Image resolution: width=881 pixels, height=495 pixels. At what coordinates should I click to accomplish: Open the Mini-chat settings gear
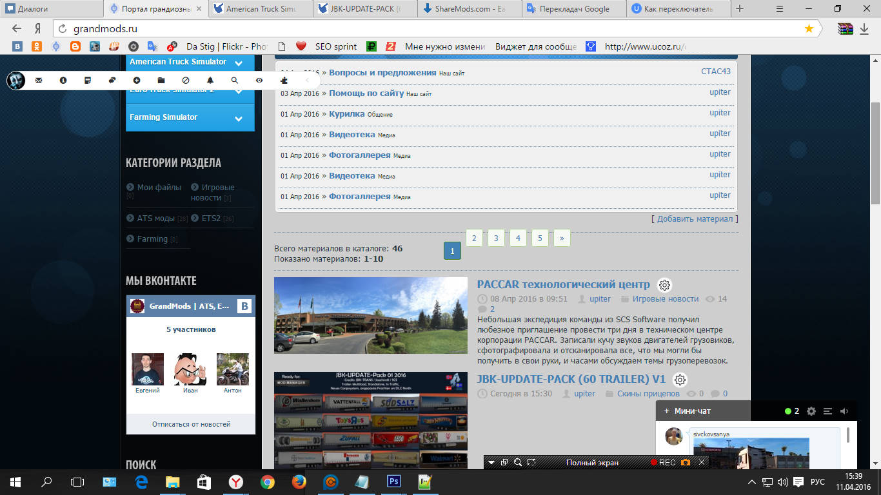click(x=811, y=411)
